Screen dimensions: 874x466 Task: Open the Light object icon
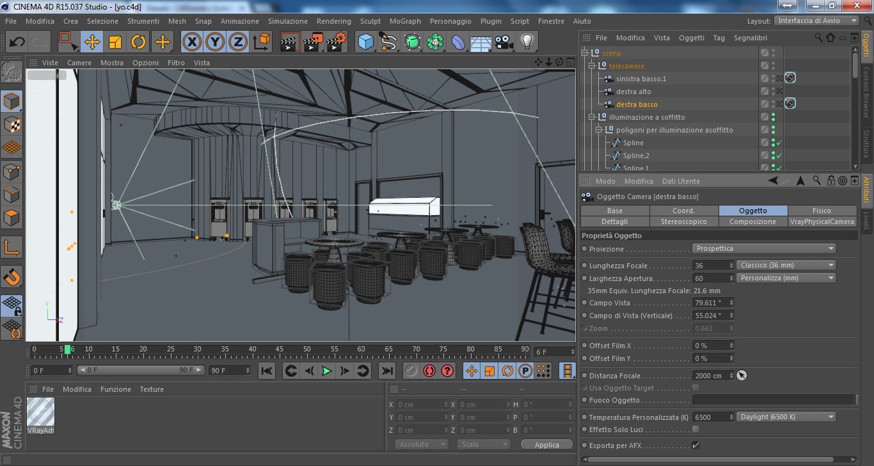point(527,42)
